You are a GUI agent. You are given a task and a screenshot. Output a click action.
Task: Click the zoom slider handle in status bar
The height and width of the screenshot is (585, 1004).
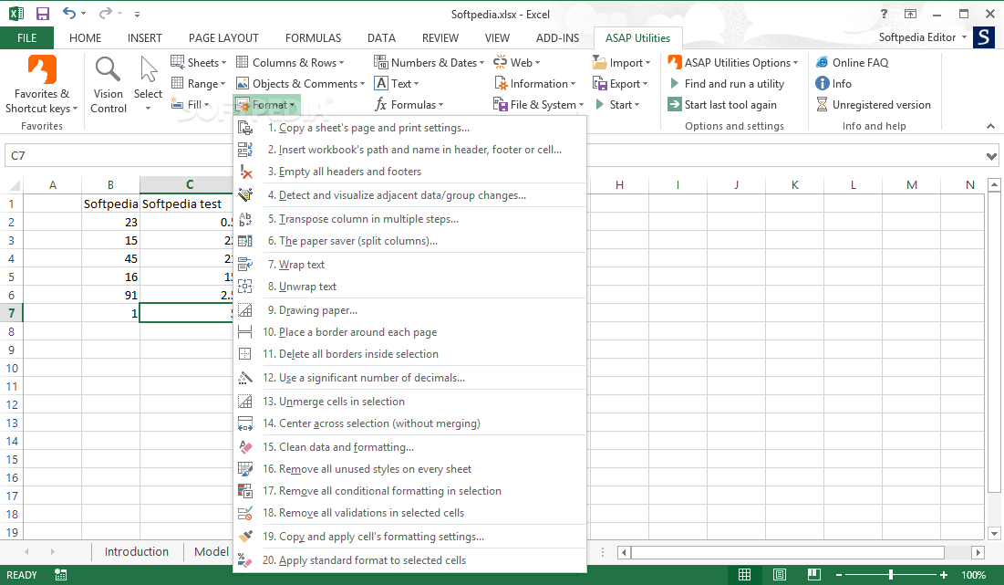[x=891, y=575]
